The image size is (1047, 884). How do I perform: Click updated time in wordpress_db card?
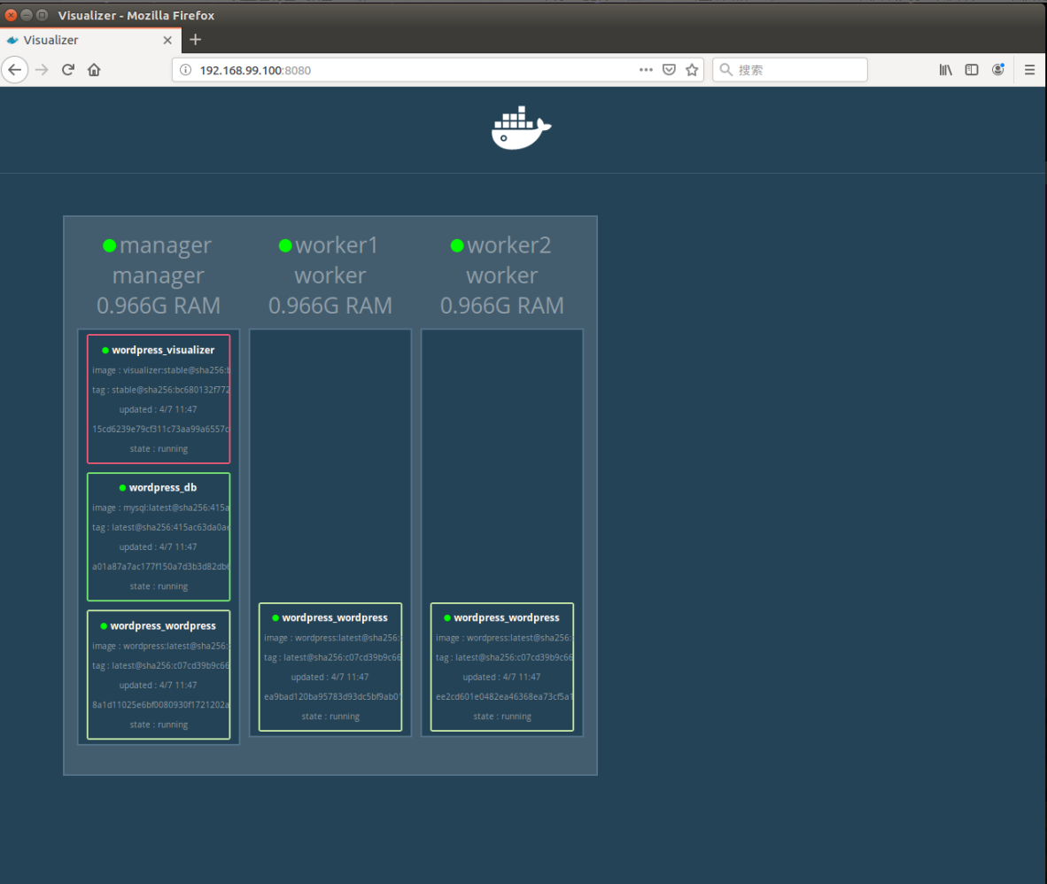159,547
